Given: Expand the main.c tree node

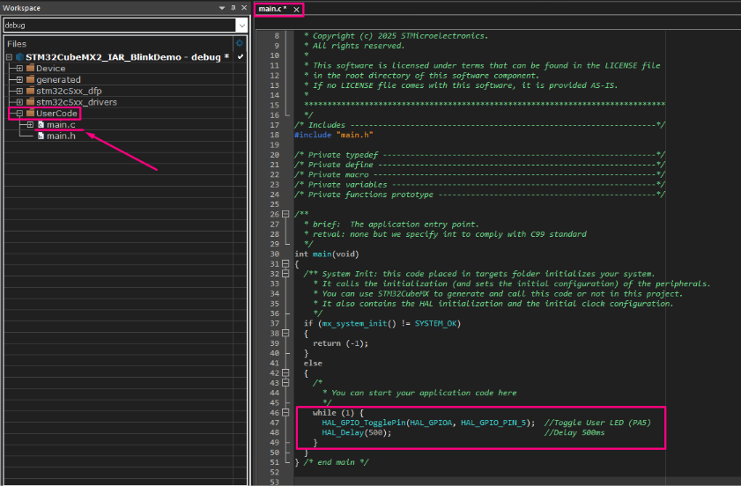Looking at the screenshot, I should (x=30, y=125).
